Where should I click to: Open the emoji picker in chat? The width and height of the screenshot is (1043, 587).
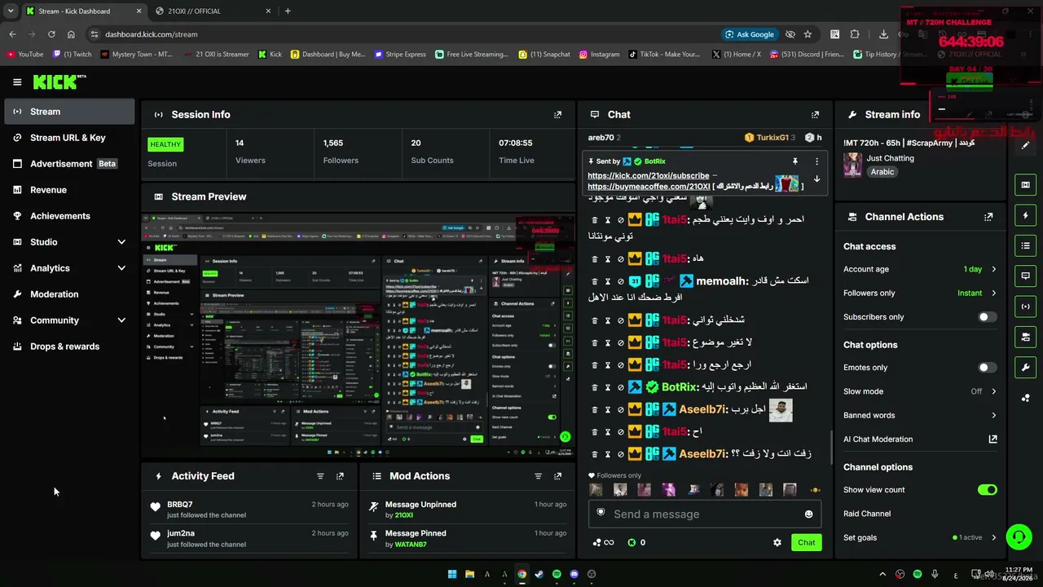coord(808,514)
